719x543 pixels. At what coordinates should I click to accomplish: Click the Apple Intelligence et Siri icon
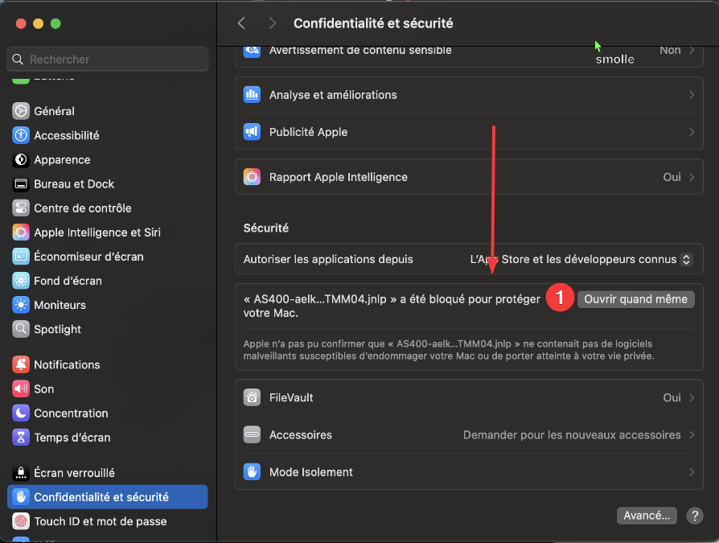tap(21, 232)
